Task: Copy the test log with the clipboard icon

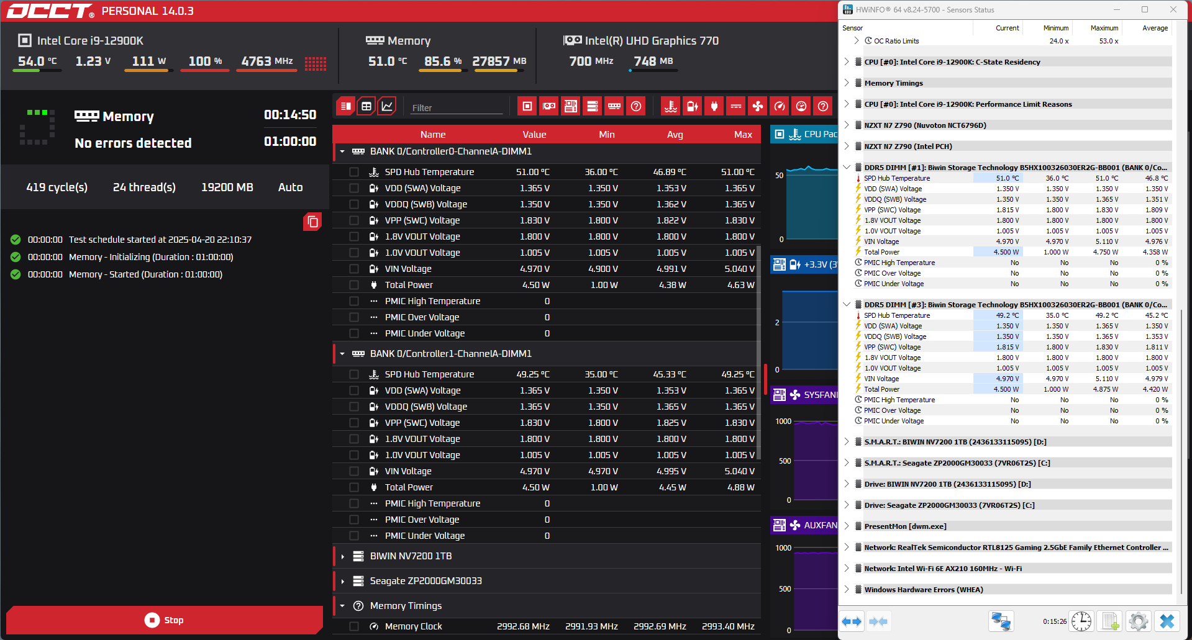Action: click(x=312, y=222)
